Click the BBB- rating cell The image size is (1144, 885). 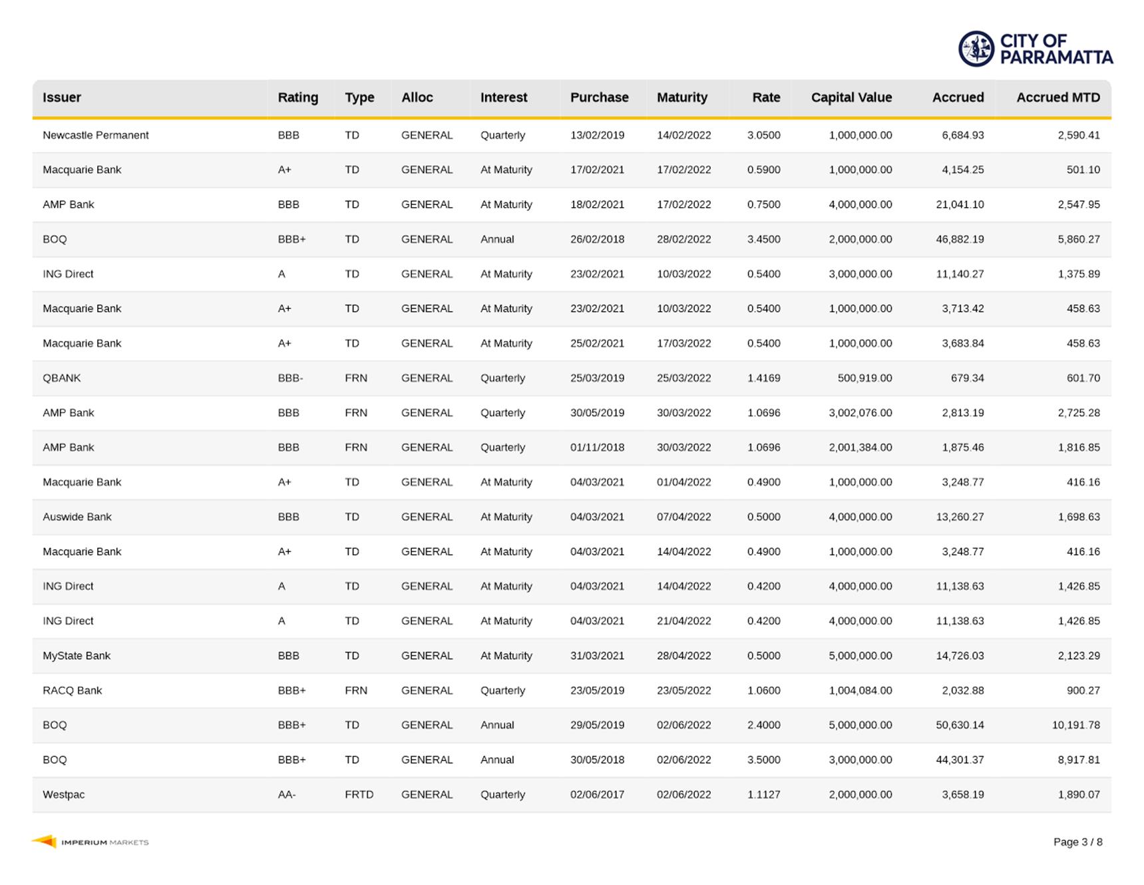coord(290,378)
